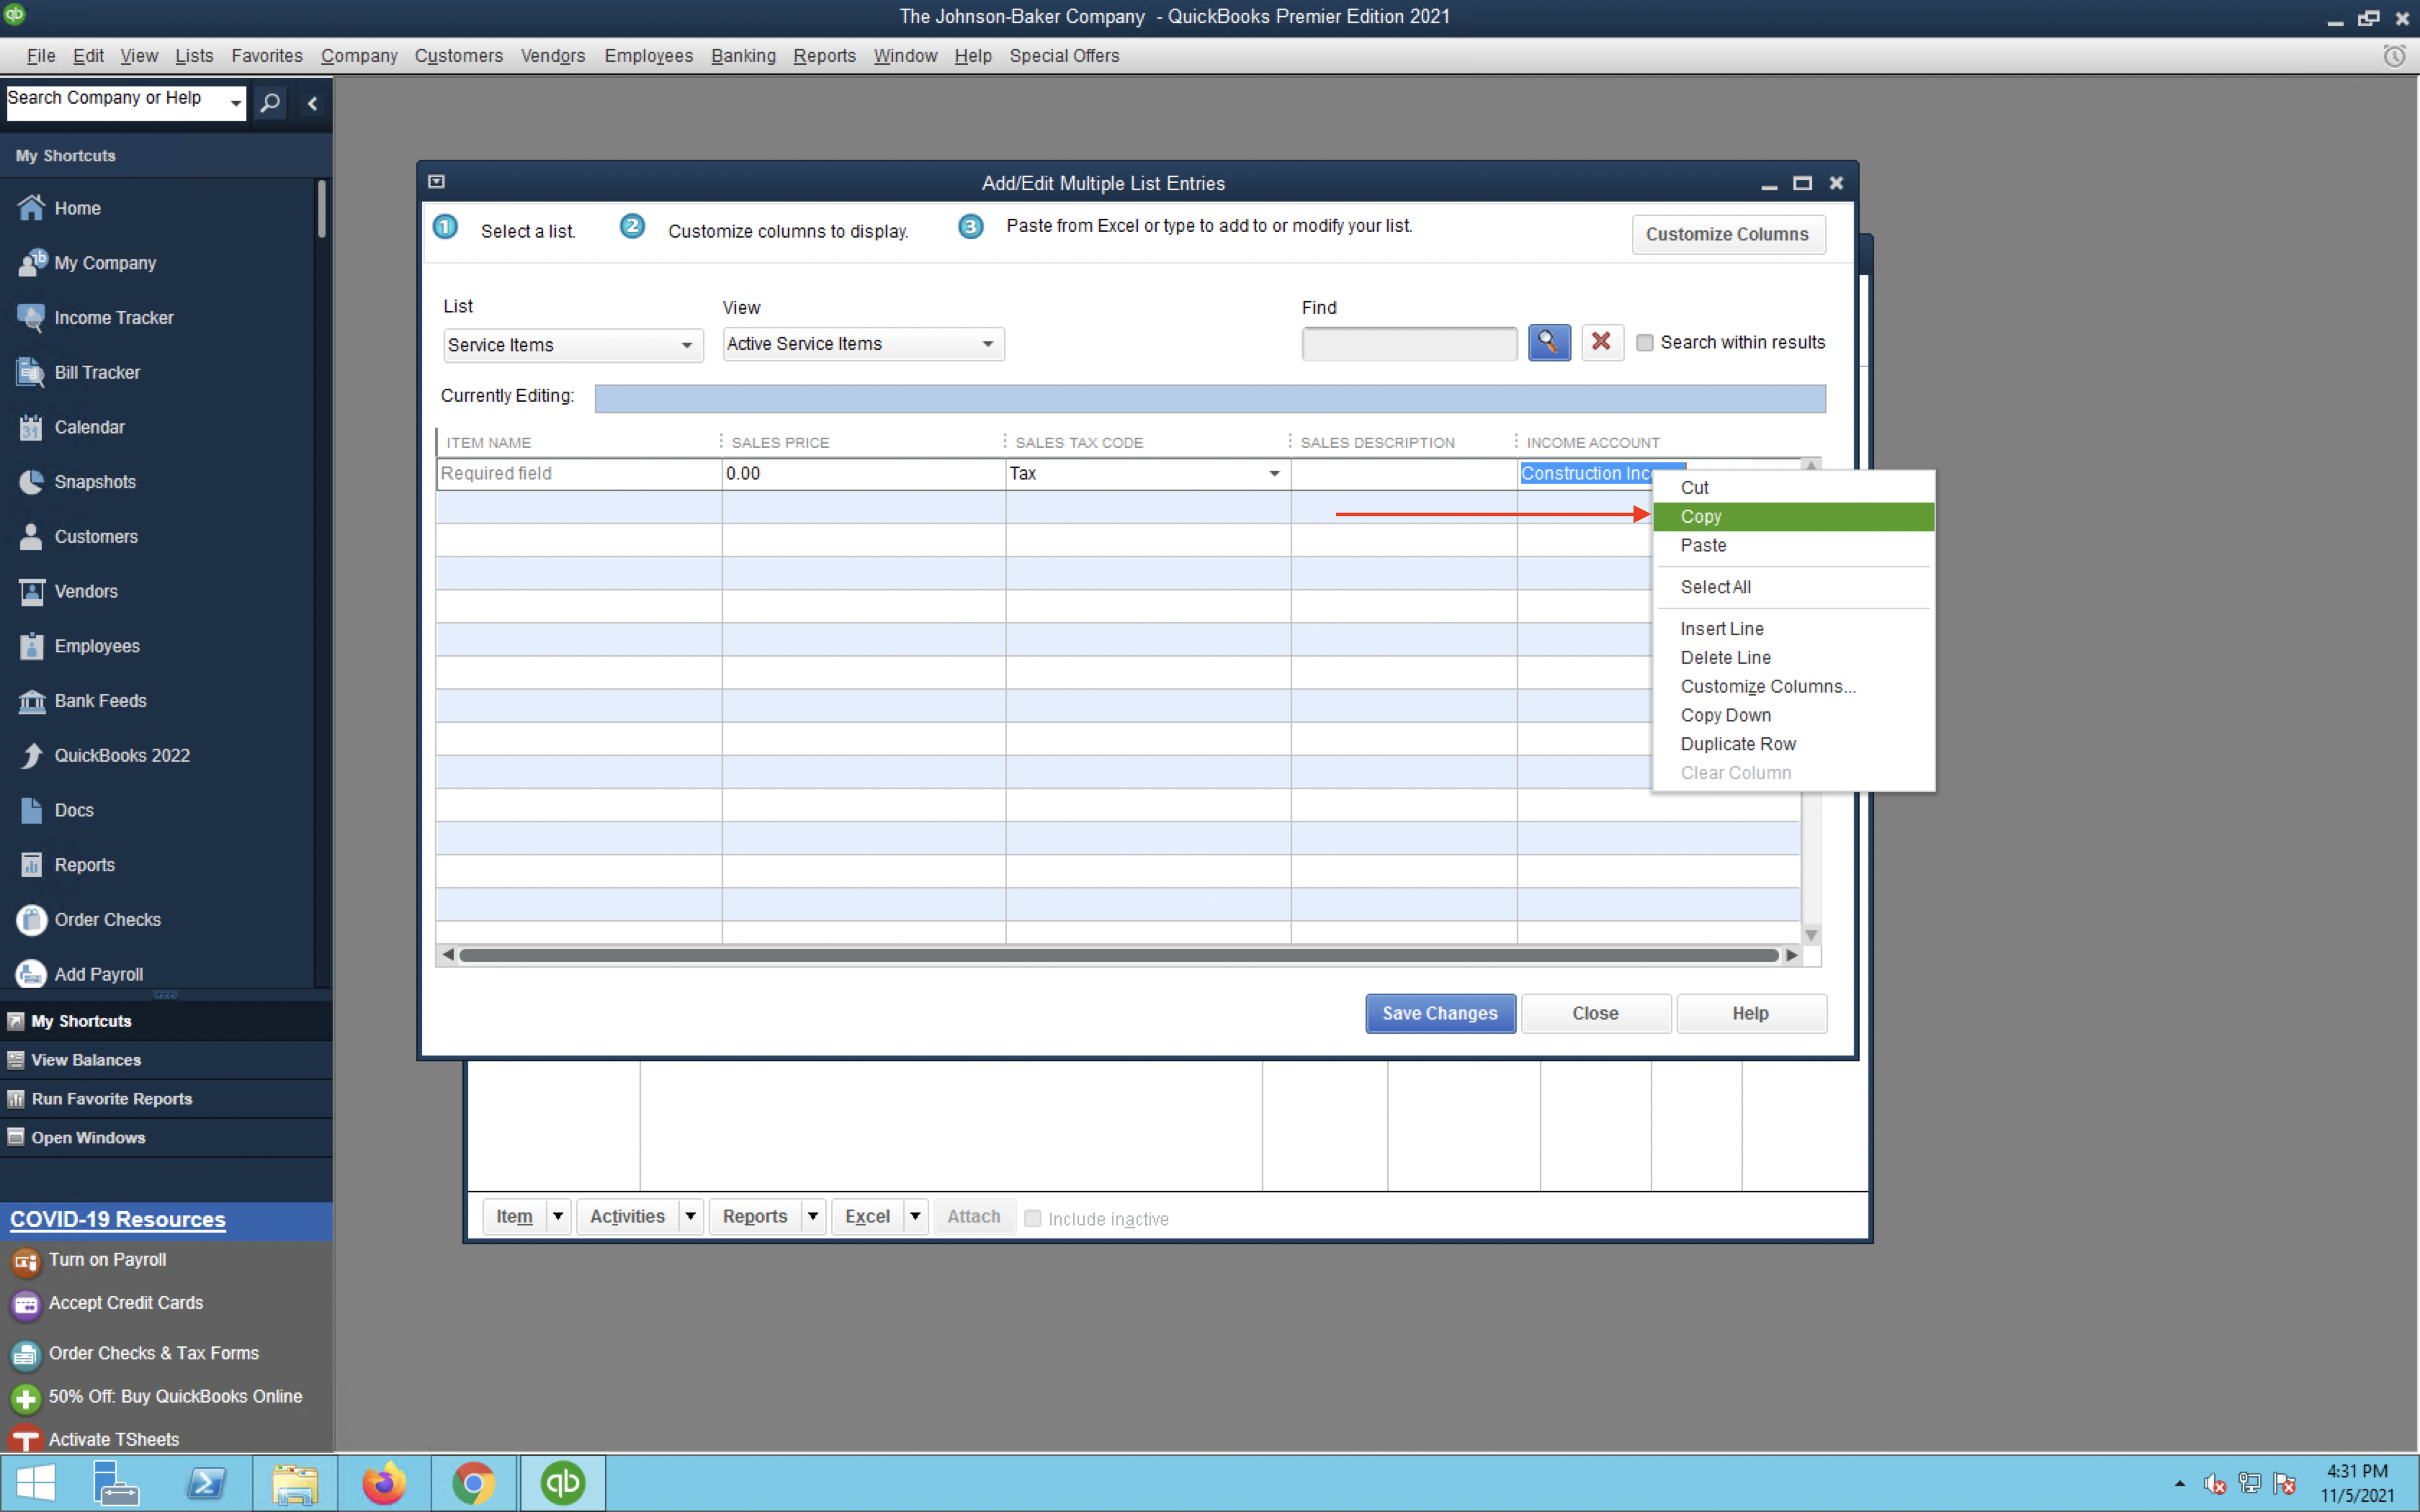Click the Find input field
Viewport: 2420px width, 1512px height.
point(1409,344)
